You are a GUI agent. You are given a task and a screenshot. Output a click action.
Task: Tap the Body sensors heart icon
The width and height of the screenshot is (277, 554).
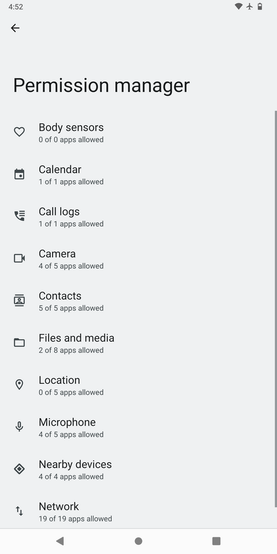click(x=20, y=132)
